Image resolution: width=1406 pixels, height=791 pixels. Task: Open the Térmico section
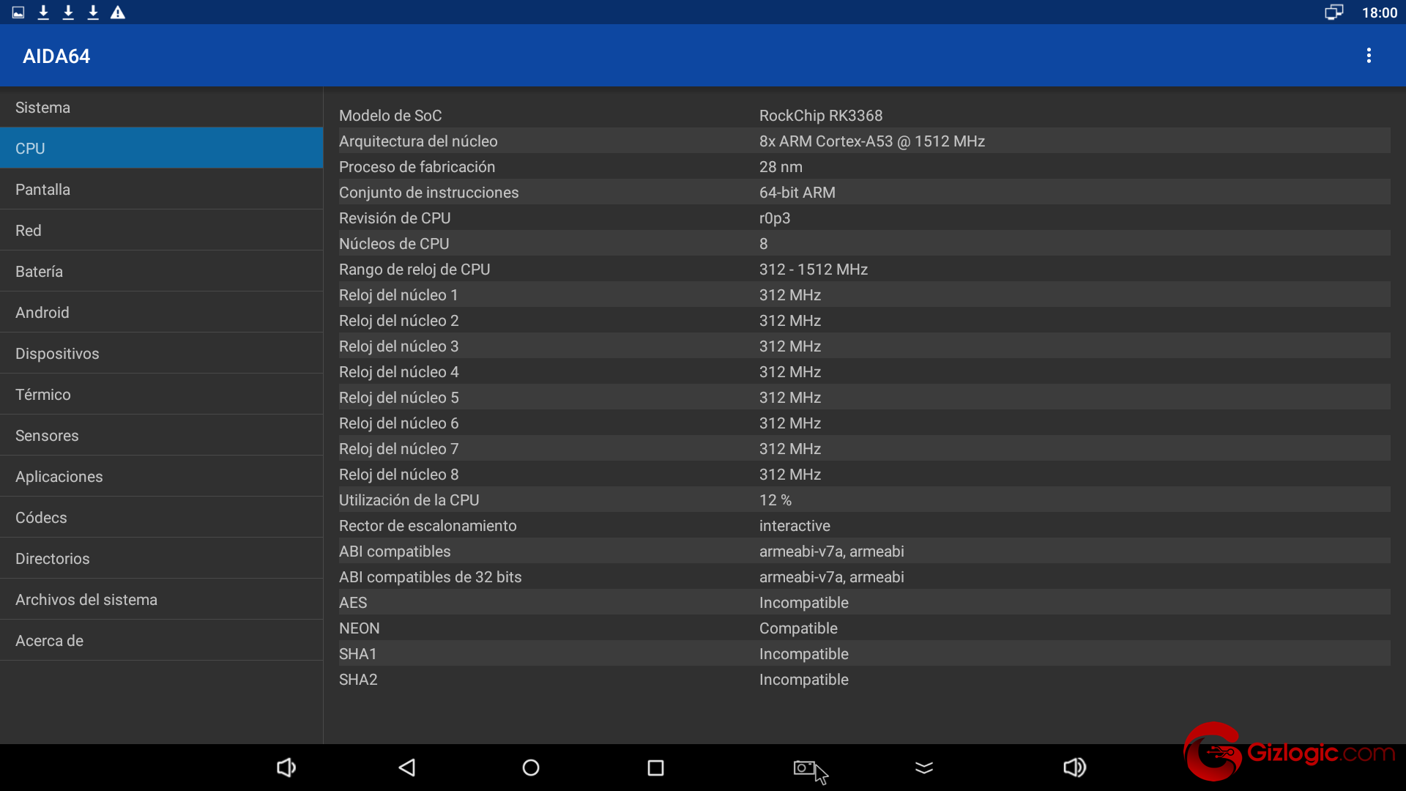(x=161, y=394)
